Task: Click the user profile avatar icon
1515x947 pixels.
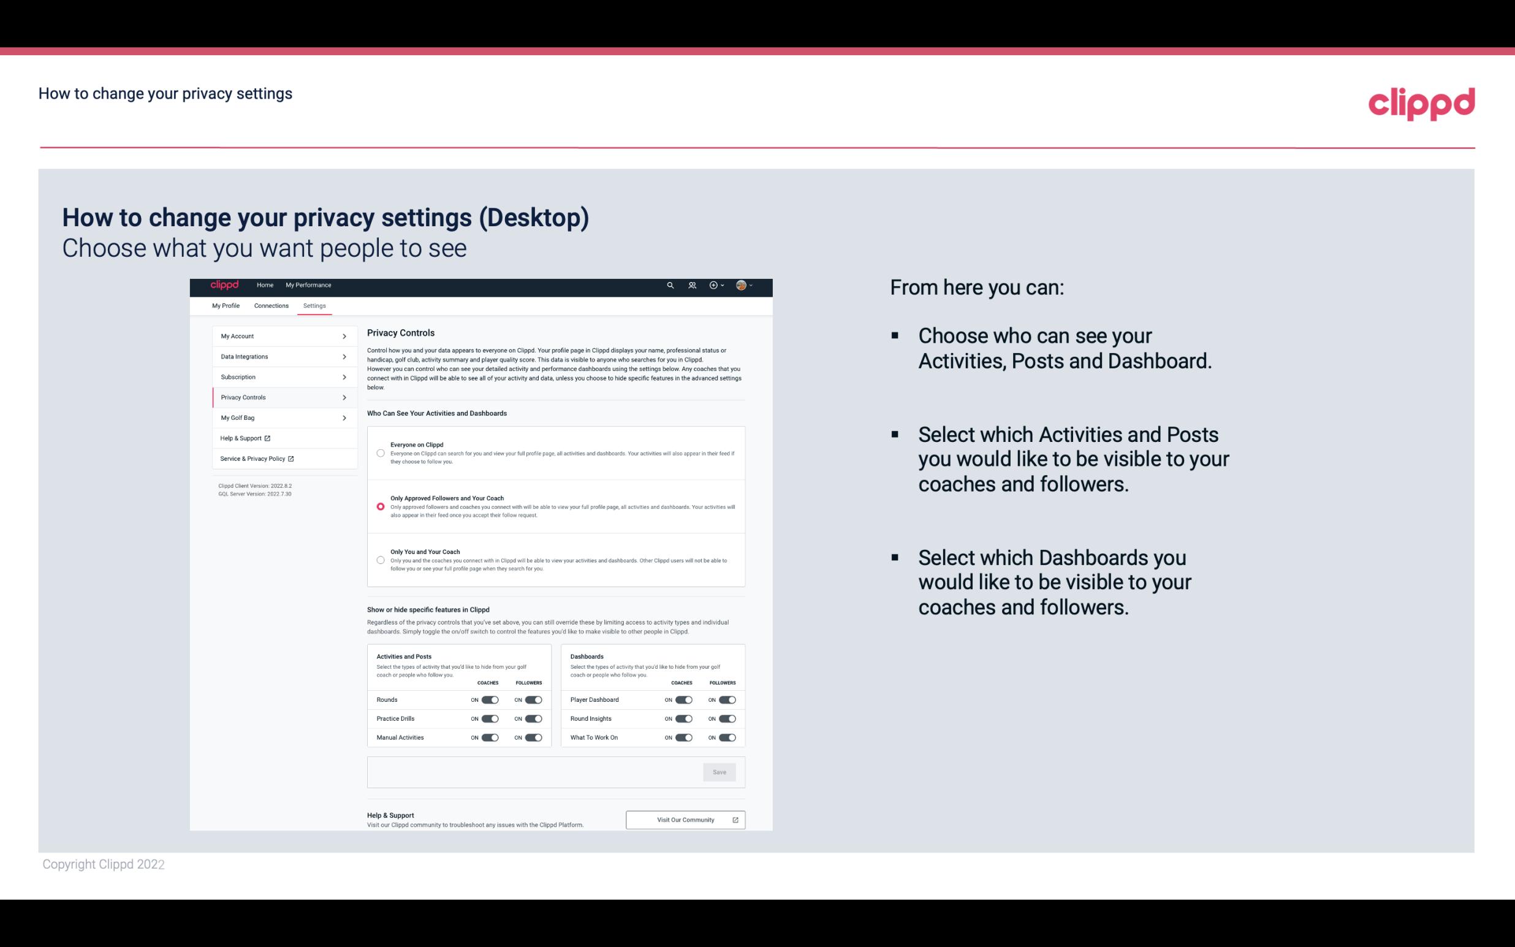Action: [x=740, y=286]
